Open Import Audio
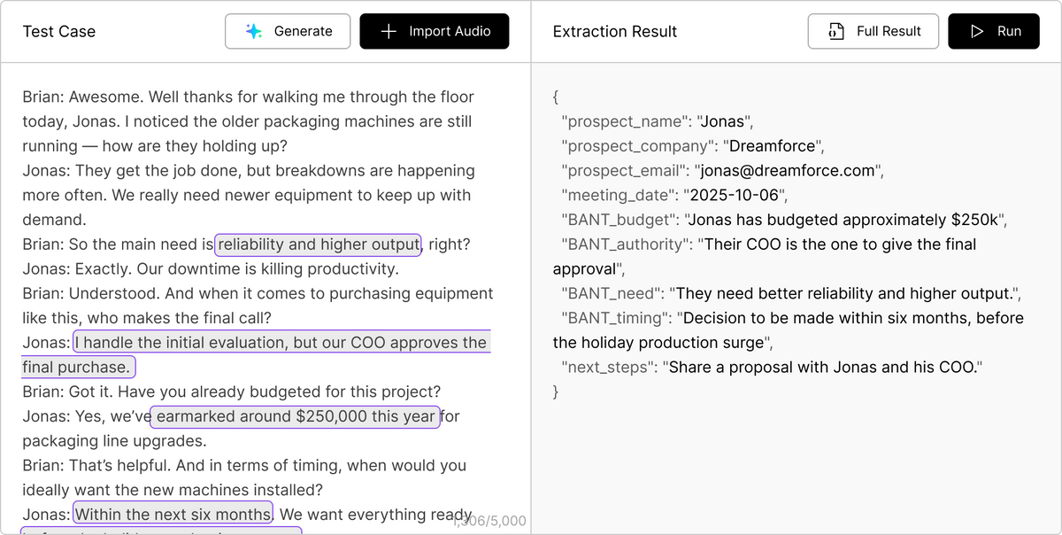This screenshot has height=535, width=1062. (x=434, y=30)
